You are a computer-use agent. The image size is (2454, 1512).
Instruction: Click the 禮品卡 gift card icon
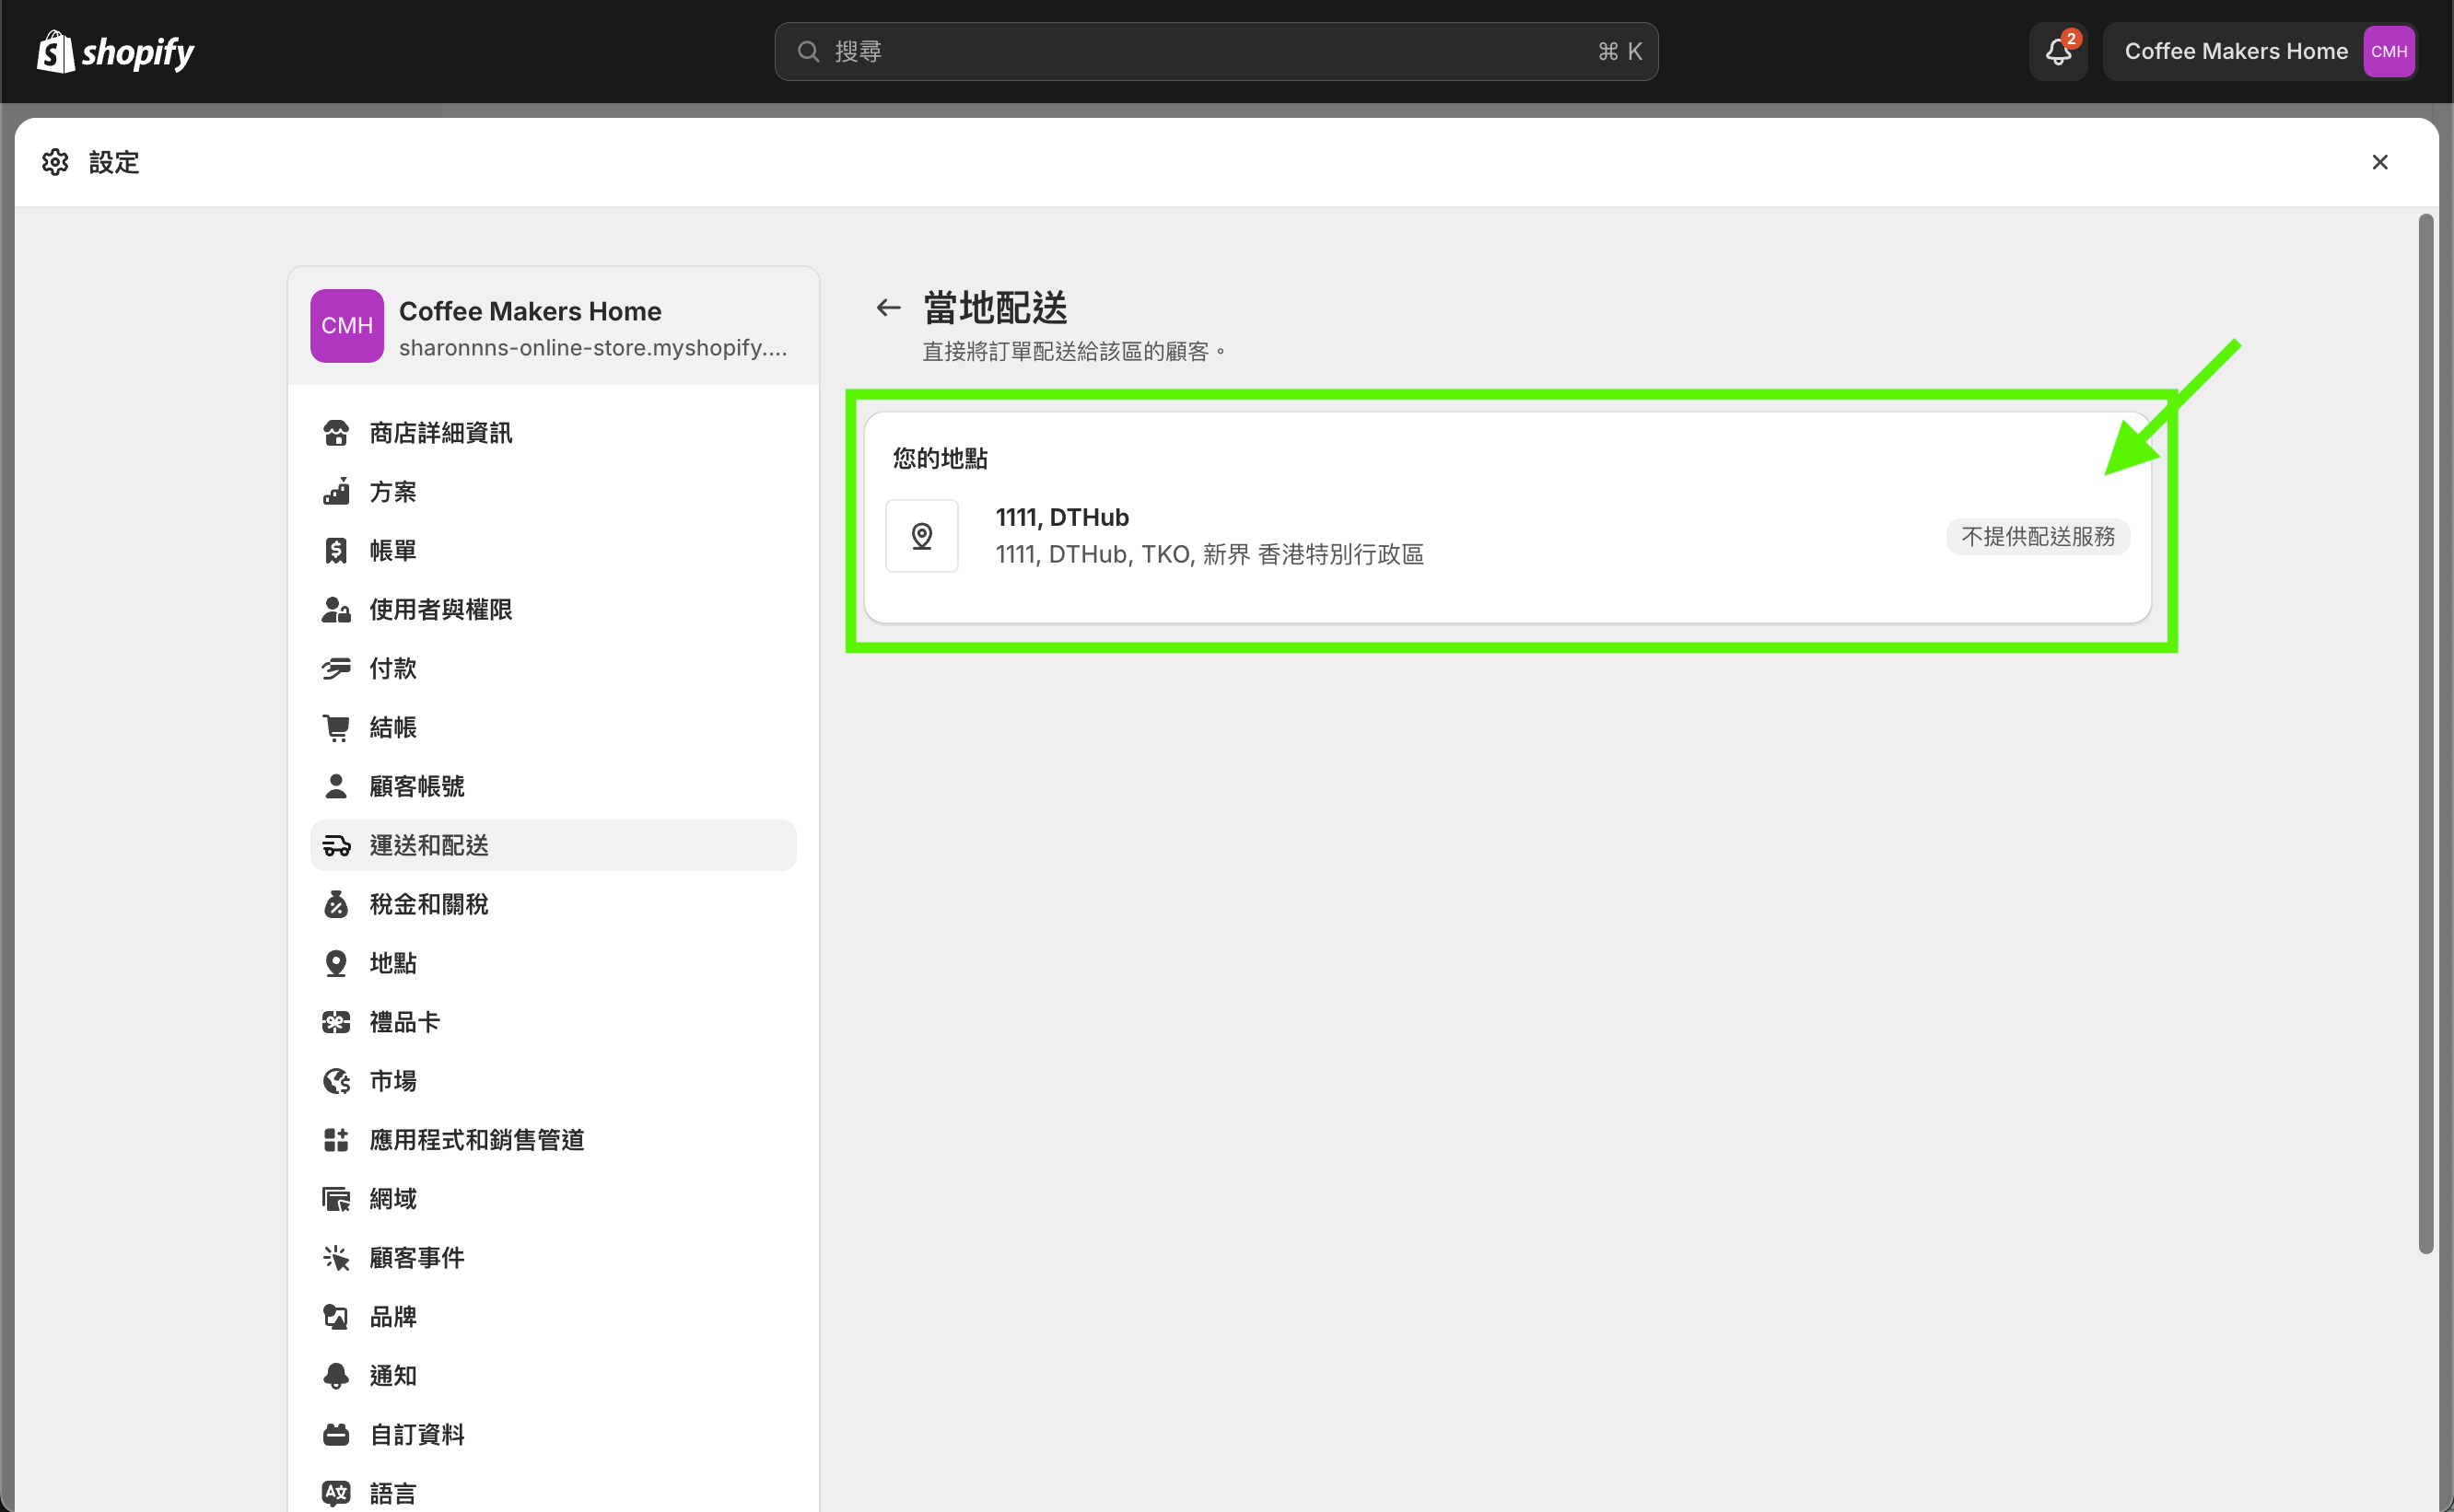[x=336, y=1023]
